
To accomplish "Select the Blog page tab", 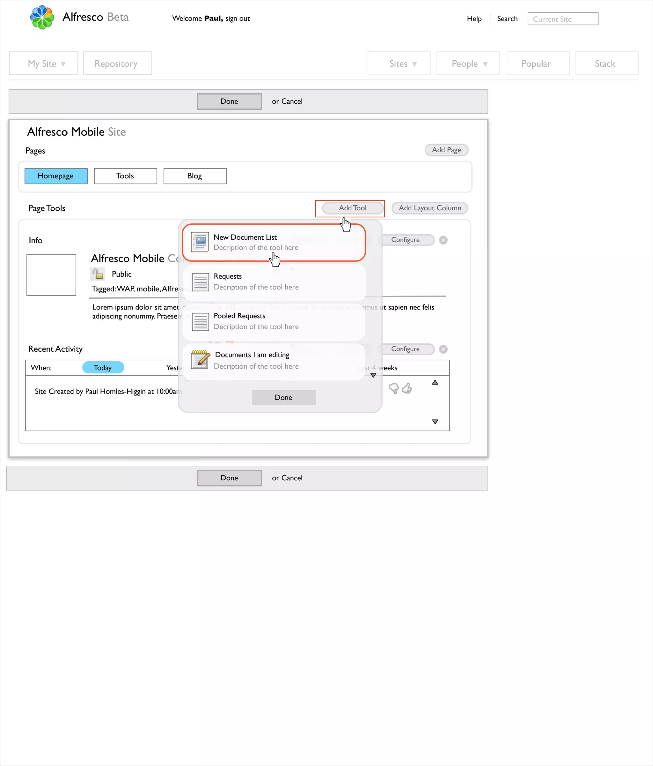I will (195, 176).
